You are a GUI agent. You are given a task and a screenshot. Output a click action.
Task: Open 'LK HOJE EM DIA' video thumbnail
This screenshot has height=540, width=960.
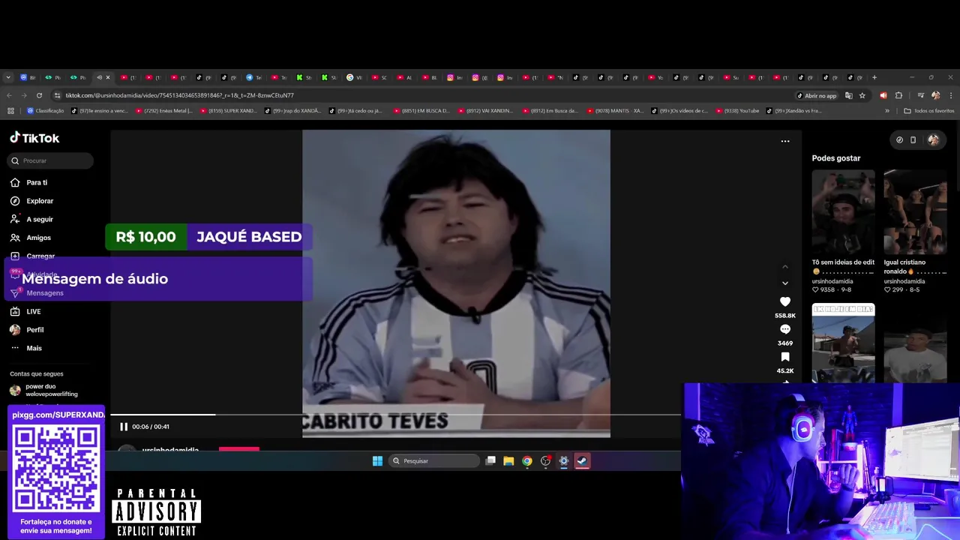(x=843, y=343)
